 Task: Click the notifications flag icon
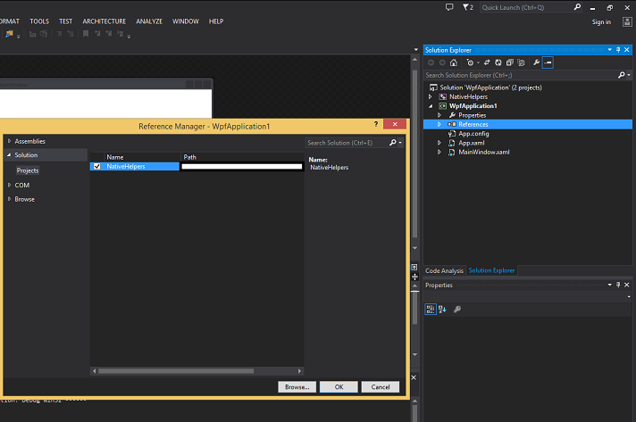pyautogui.click(x=467, y=7)
